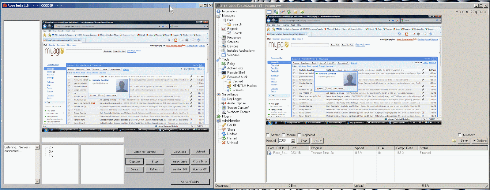Enable the Mouse checkbox
The height and width of the screenshot is (190, 490).
[x=284, y=135]
